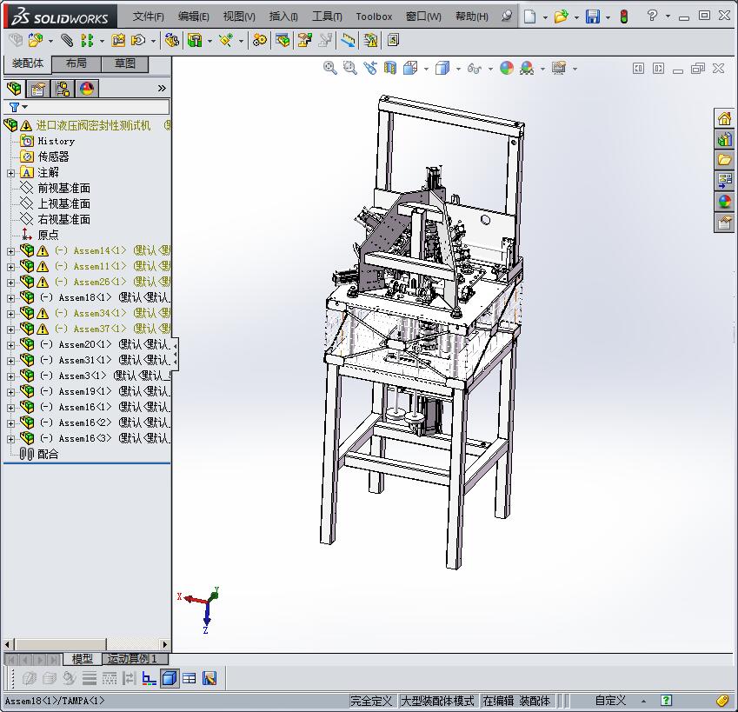Open the 插入(I) menu

point(283,17)
